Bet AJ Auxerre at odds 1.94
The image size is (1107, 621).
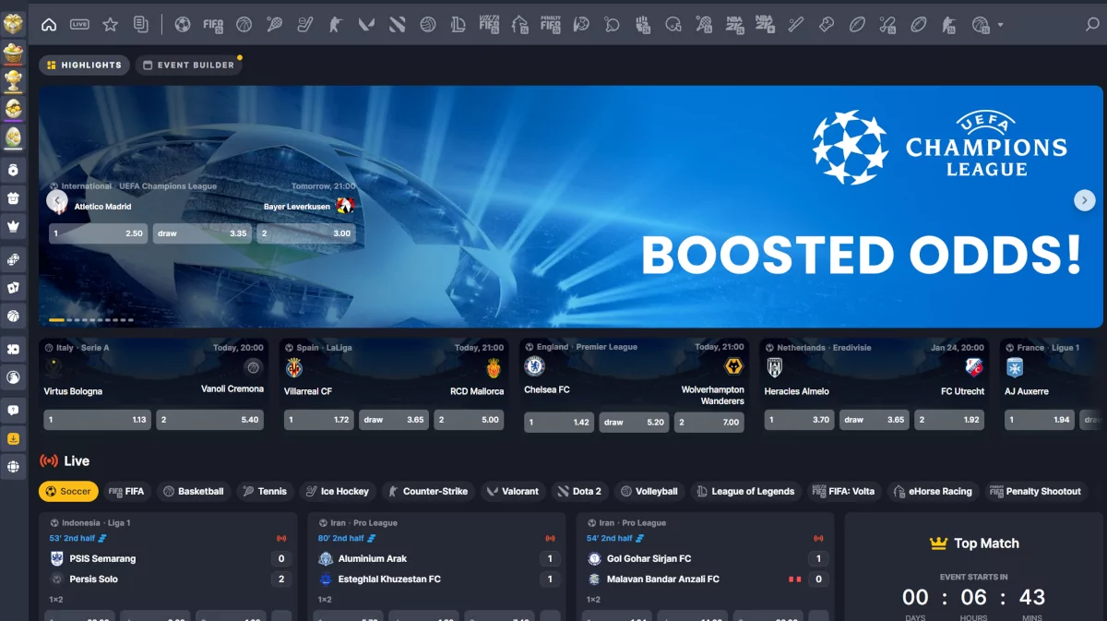[x=1040, y=420]
